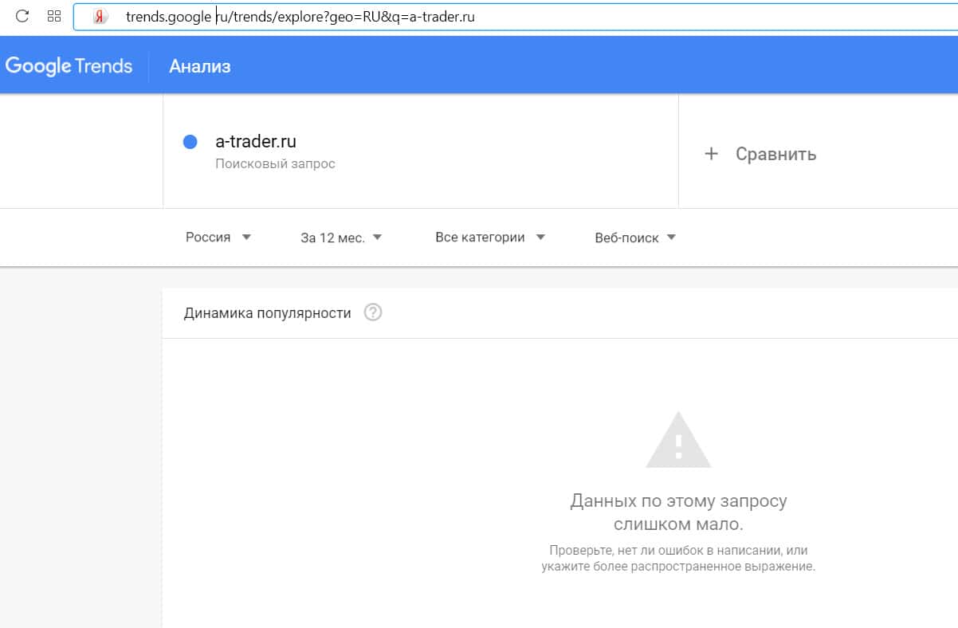Add a comparison with Сравнить
Screen dimensions: 958x628
point(775,154)
